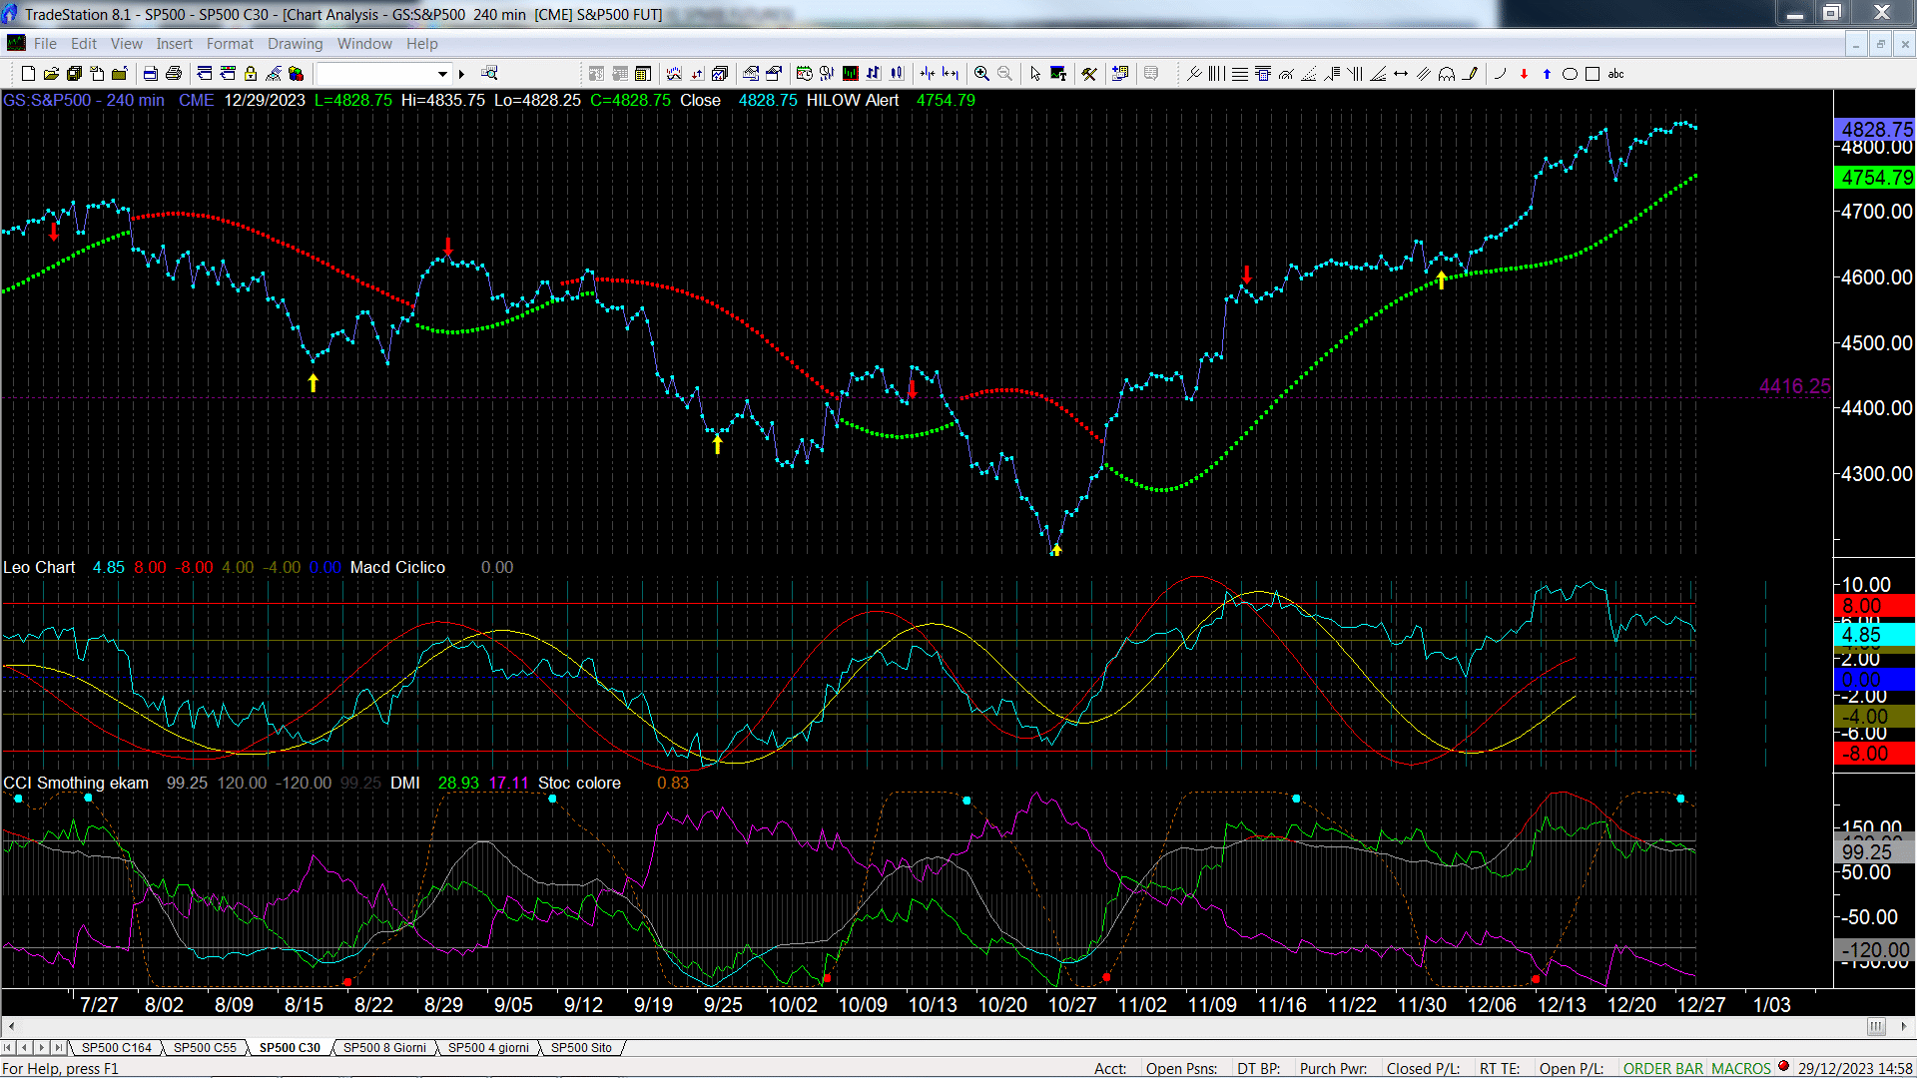
Task: Click the CCI Smothing ekam label
Action: pos(76,783)
